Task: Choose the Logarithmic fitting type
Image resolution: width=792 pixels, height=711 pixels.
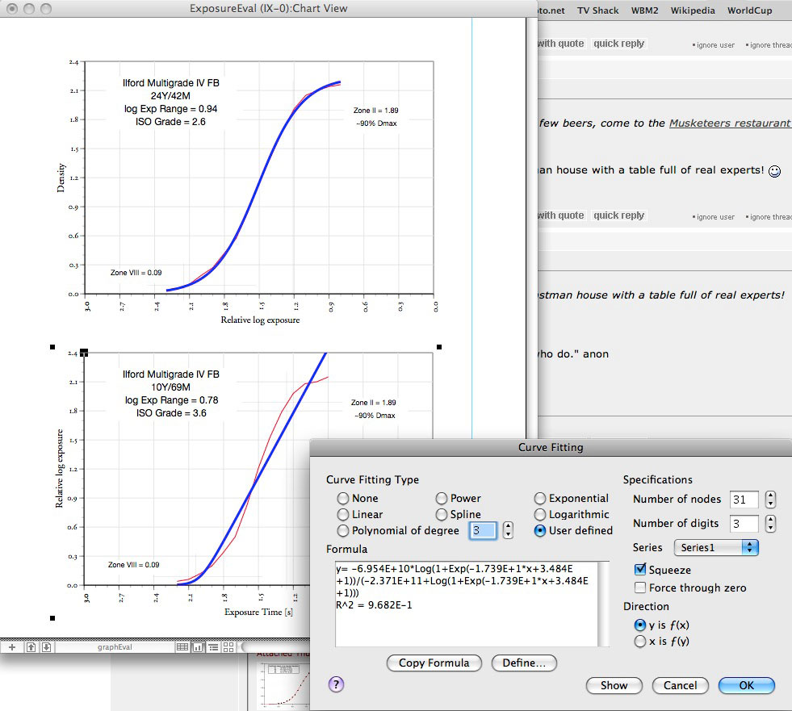Action: click(540, 515)
